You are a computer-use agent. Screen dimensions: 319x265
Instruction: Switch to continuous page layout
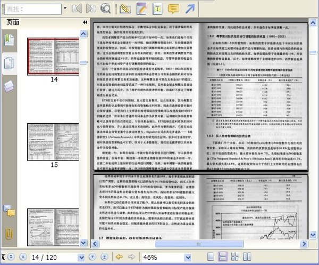pos(223,256)
